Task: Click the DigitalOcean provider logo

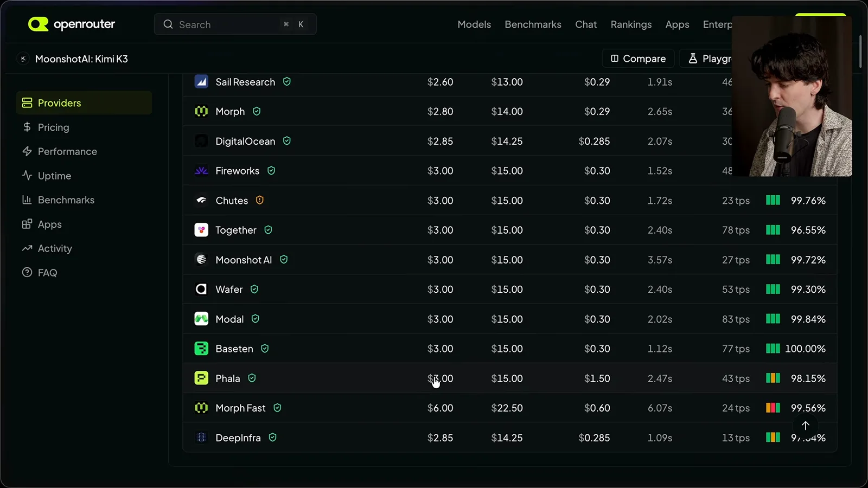Action: pyautogui.click(x=201, y=141)
